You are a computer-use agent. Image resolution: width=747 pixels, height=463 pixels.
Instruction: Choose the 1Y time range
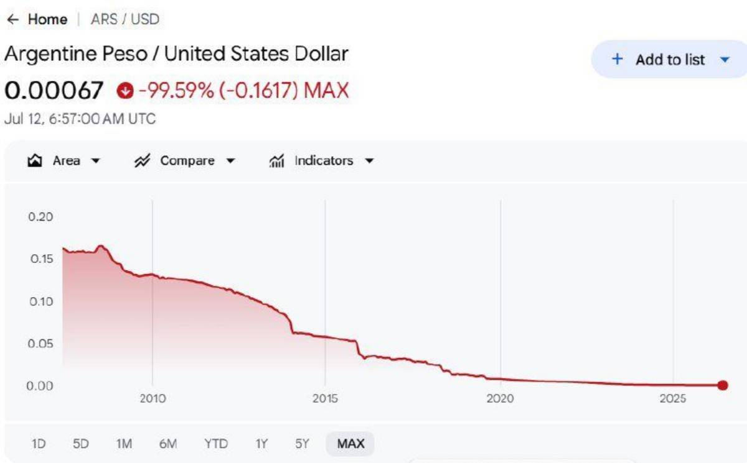point(261,444)
